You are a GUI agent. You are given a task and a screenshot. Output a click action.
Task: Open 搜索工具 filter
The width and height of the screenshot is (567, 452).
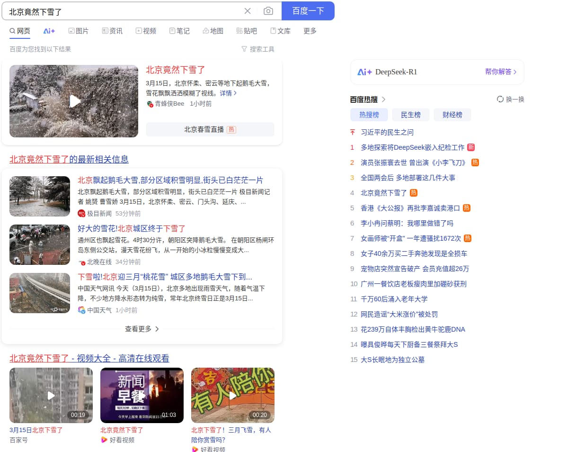click(x=258, y=49)
